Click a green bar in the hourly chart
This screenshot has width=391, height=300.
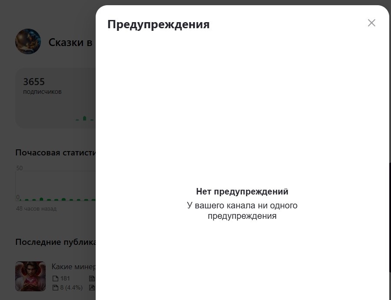coord(41,198)
